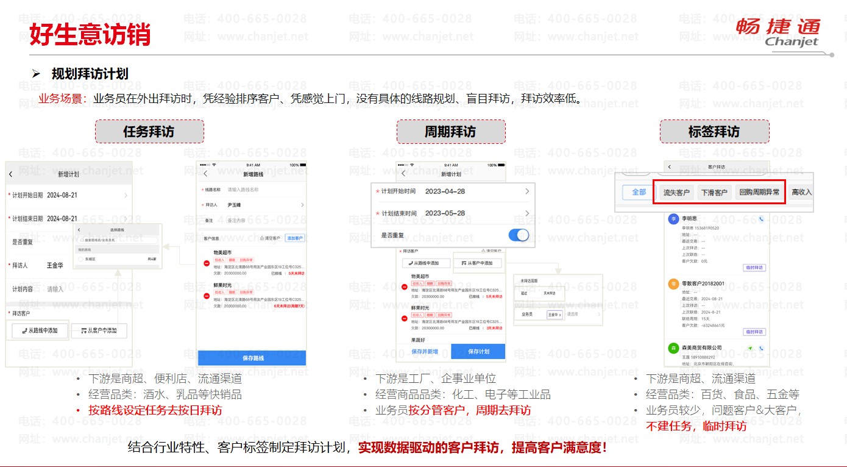Image resolution: width=847 pixels, height=467 pixels.
Task: Click the 规划拜访计划 subtitle
Action: click(x=90, y=74)
